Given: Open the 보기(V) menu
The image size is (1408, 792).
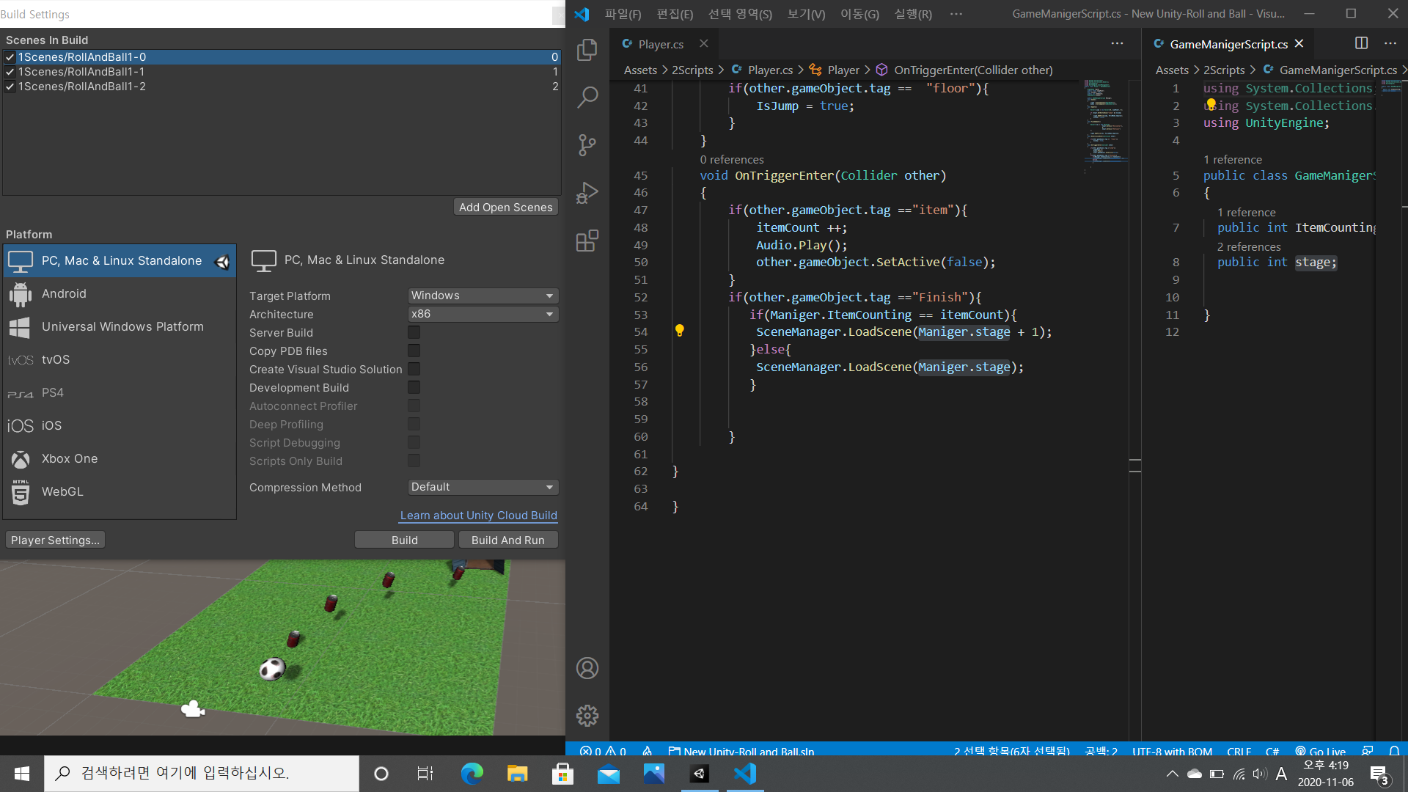Looking at the screenshot, I should click(x=806, y=14).
